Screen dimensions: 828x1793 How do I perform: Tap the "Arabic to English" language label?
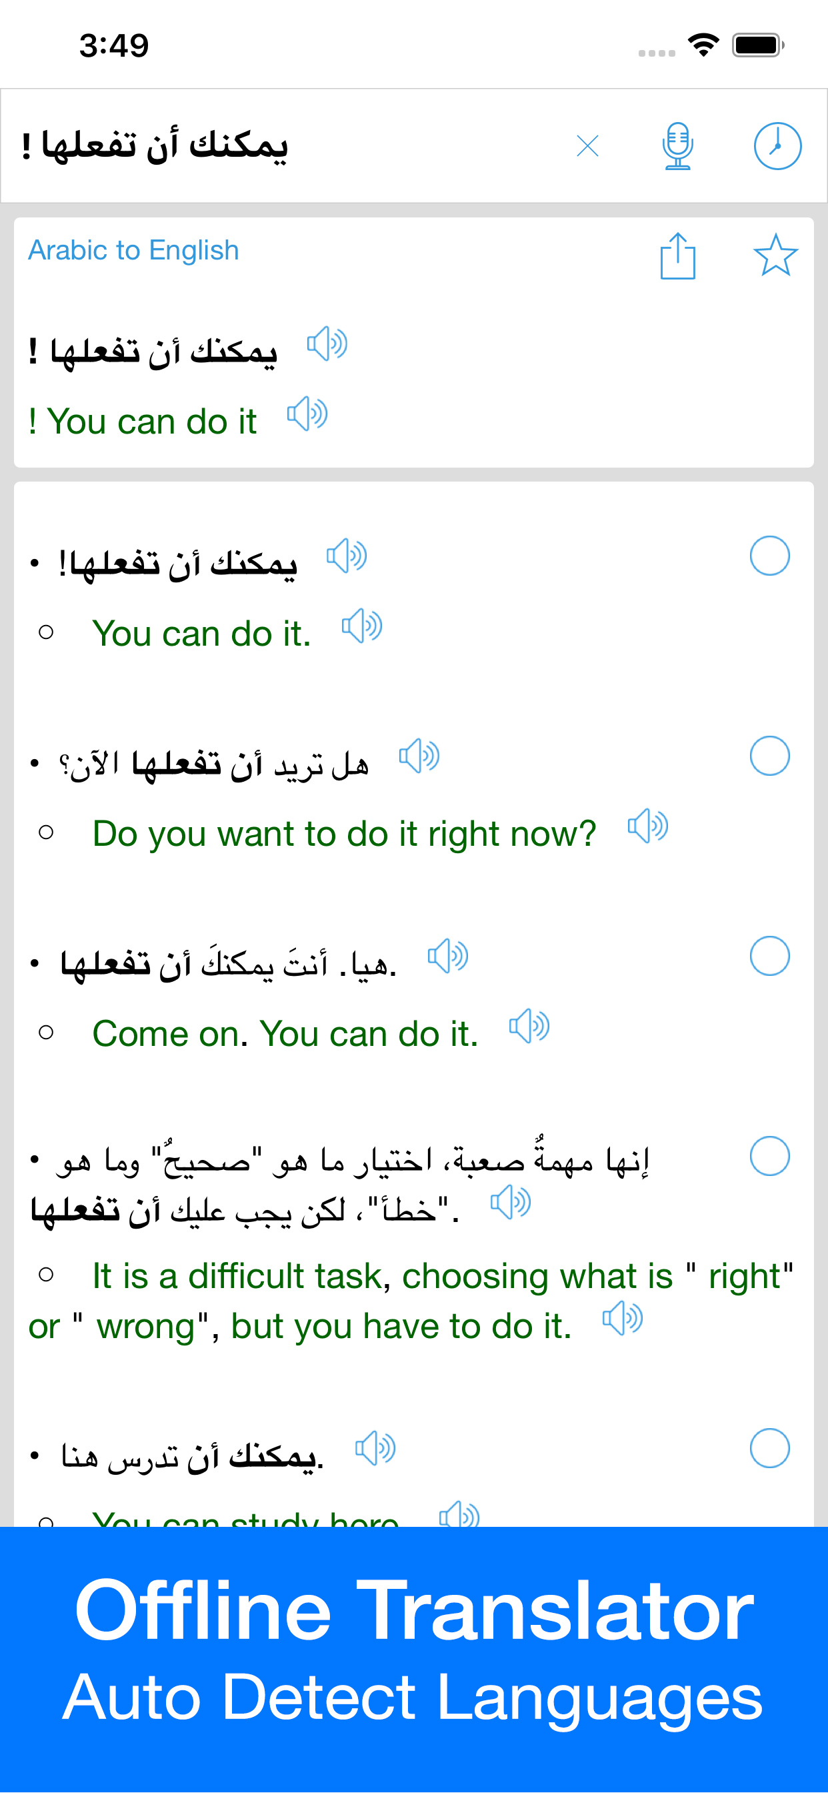tap(133, 251)
